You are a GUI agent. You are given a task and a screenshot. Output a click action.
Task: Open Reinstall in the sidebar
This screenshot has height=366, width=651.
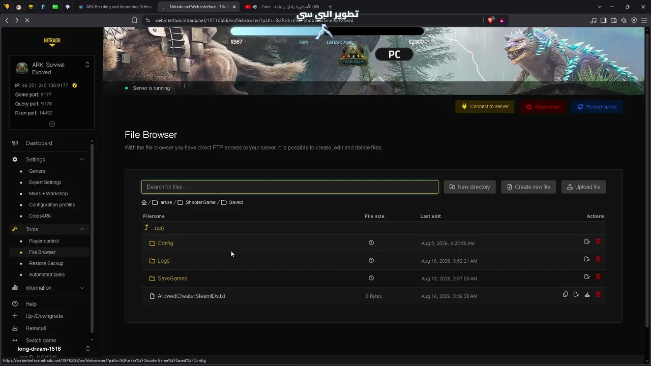point(36,328)
